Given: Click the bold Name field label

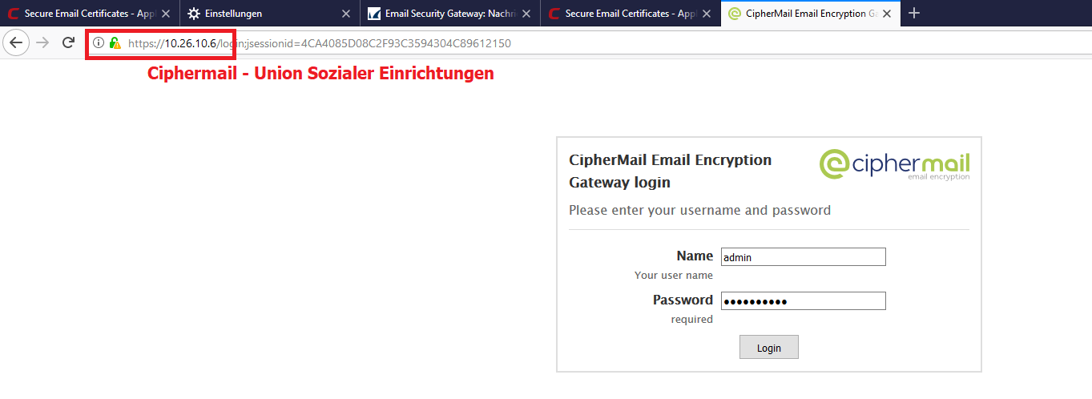Looking at the screenshot, I should point(695,256).
